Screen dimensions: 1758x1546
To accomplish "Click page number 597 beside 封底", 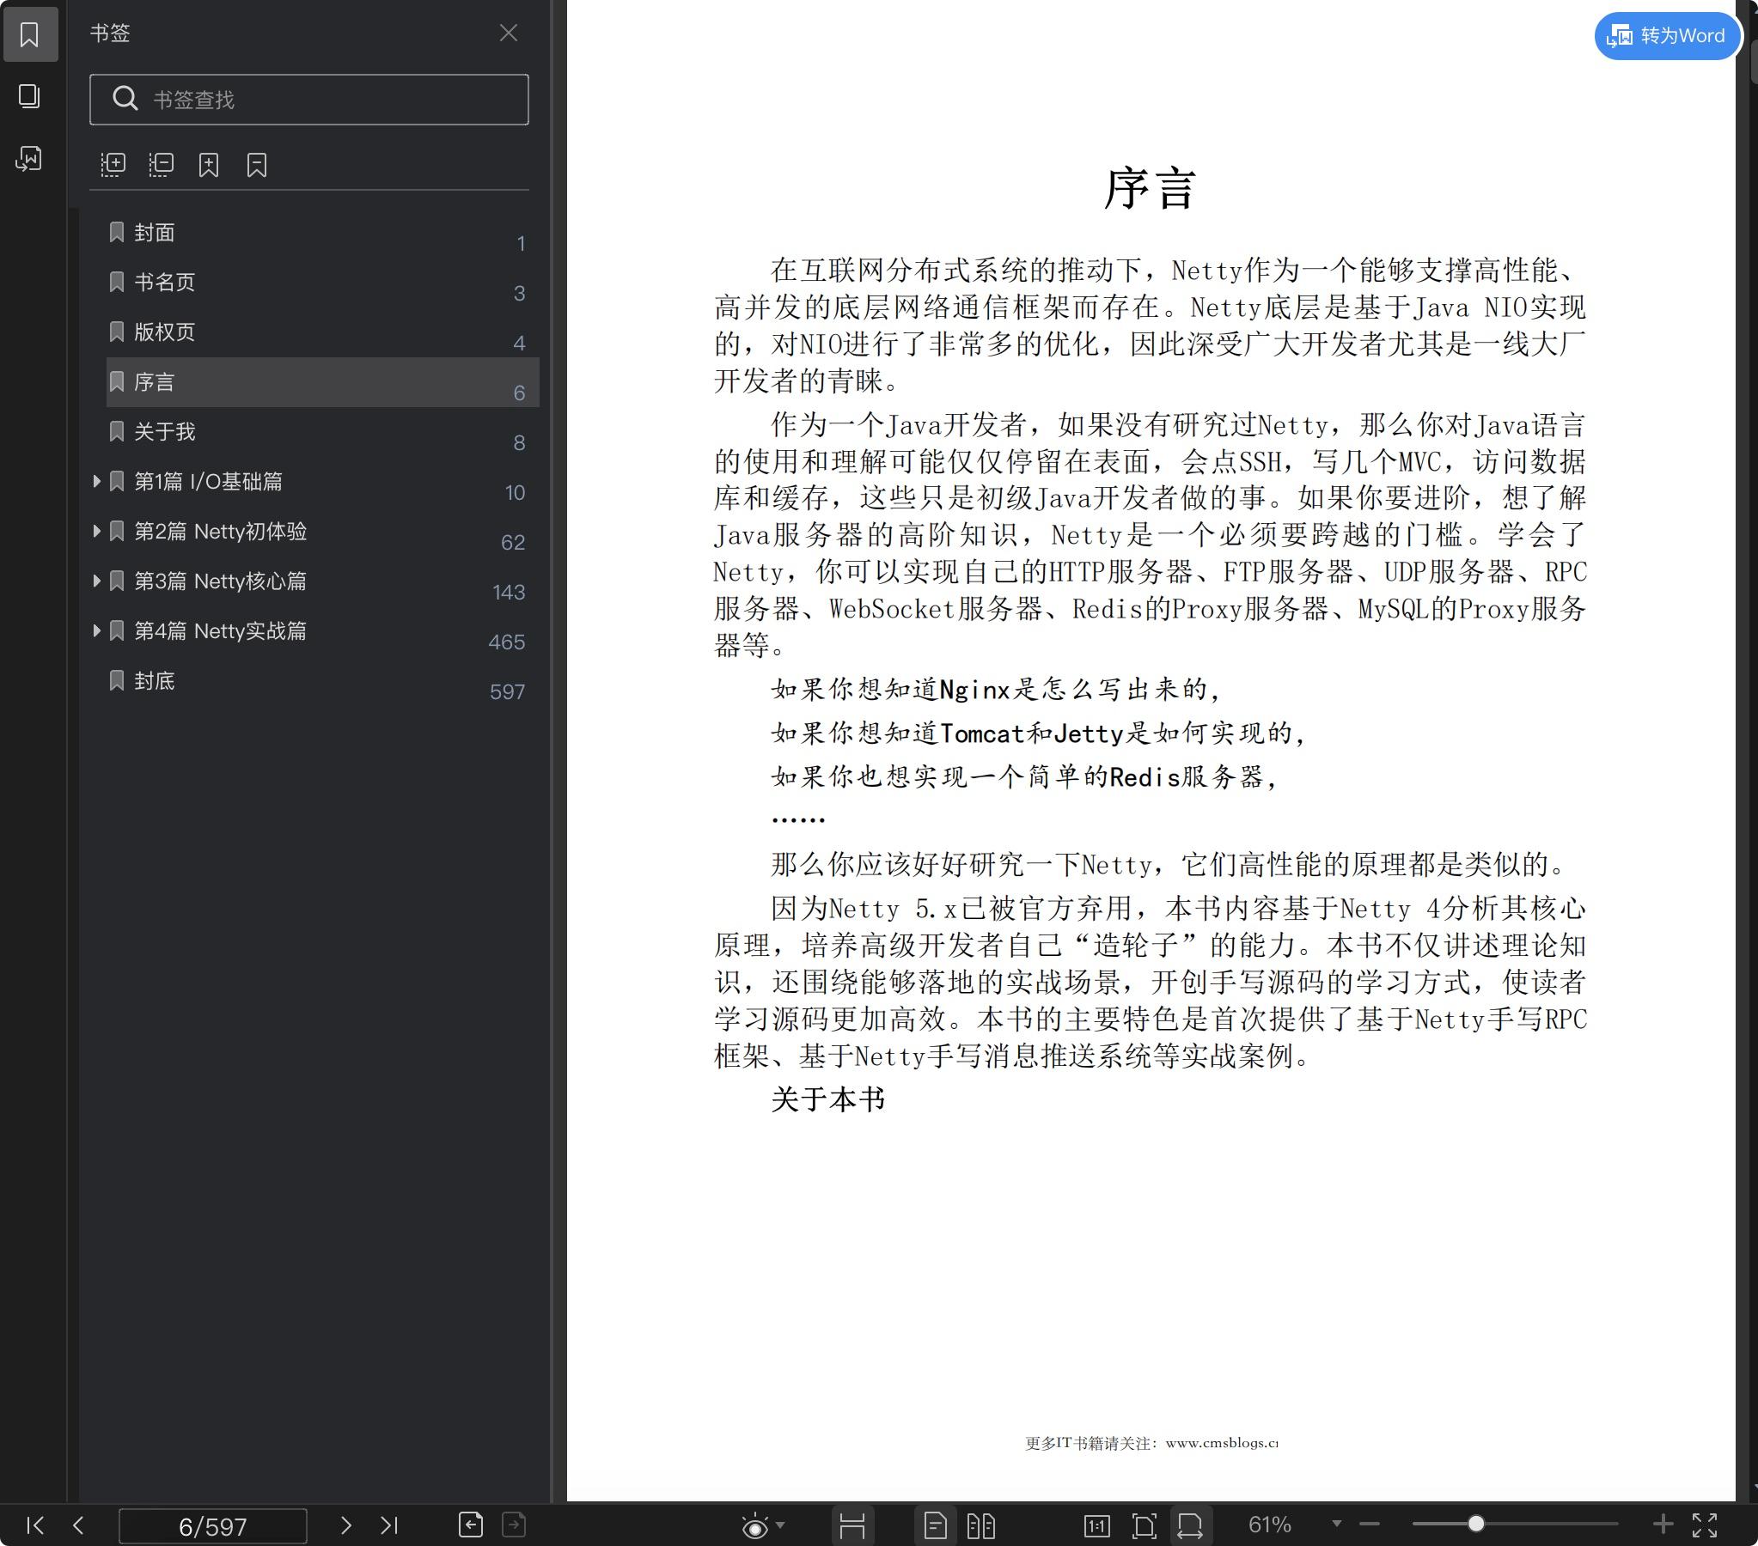I will [x=507, y=692].
